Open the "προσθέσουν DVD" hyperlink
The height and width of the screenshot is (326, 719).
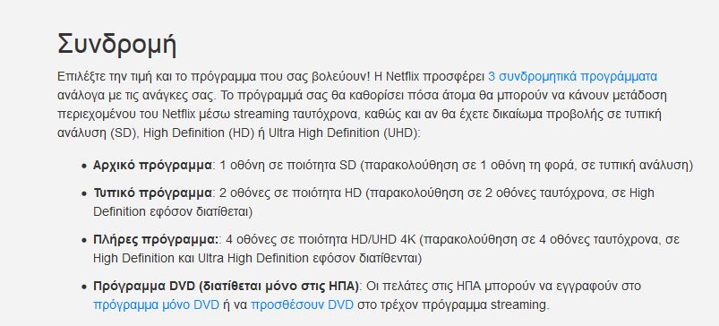[302, 305]
